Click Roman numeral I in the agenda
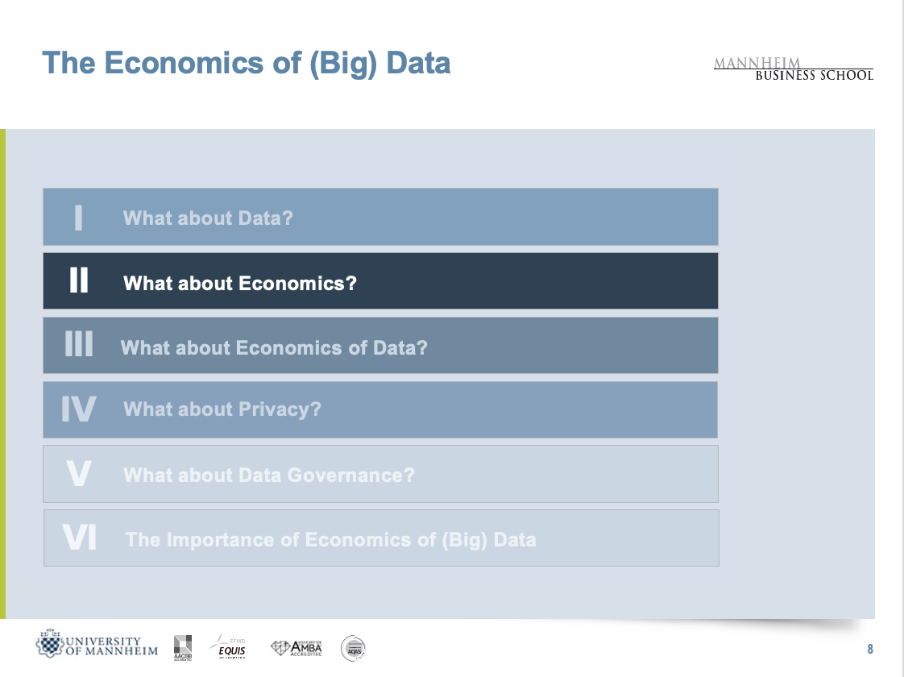Viewport: 904px width, 677px height. point(78,218)
